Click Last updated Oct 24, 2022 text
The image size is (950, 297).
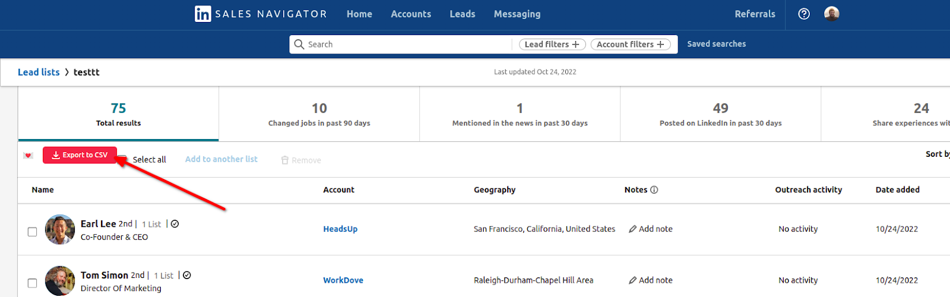tap(535, 72)
